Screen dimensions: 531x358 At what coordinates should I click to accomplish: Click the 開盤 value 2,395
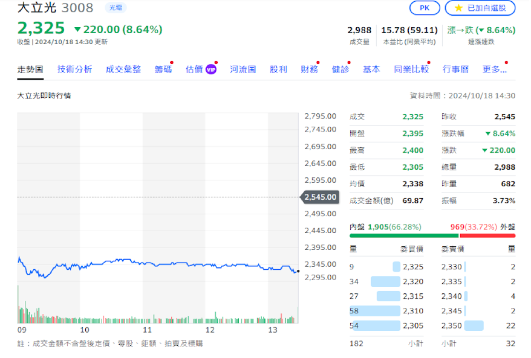(x=413, y=133)
